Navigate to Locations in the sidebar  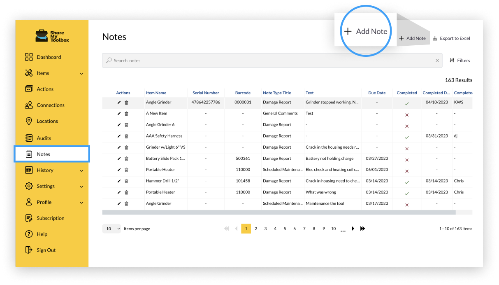pyautogui.click(x=47, y=121)
